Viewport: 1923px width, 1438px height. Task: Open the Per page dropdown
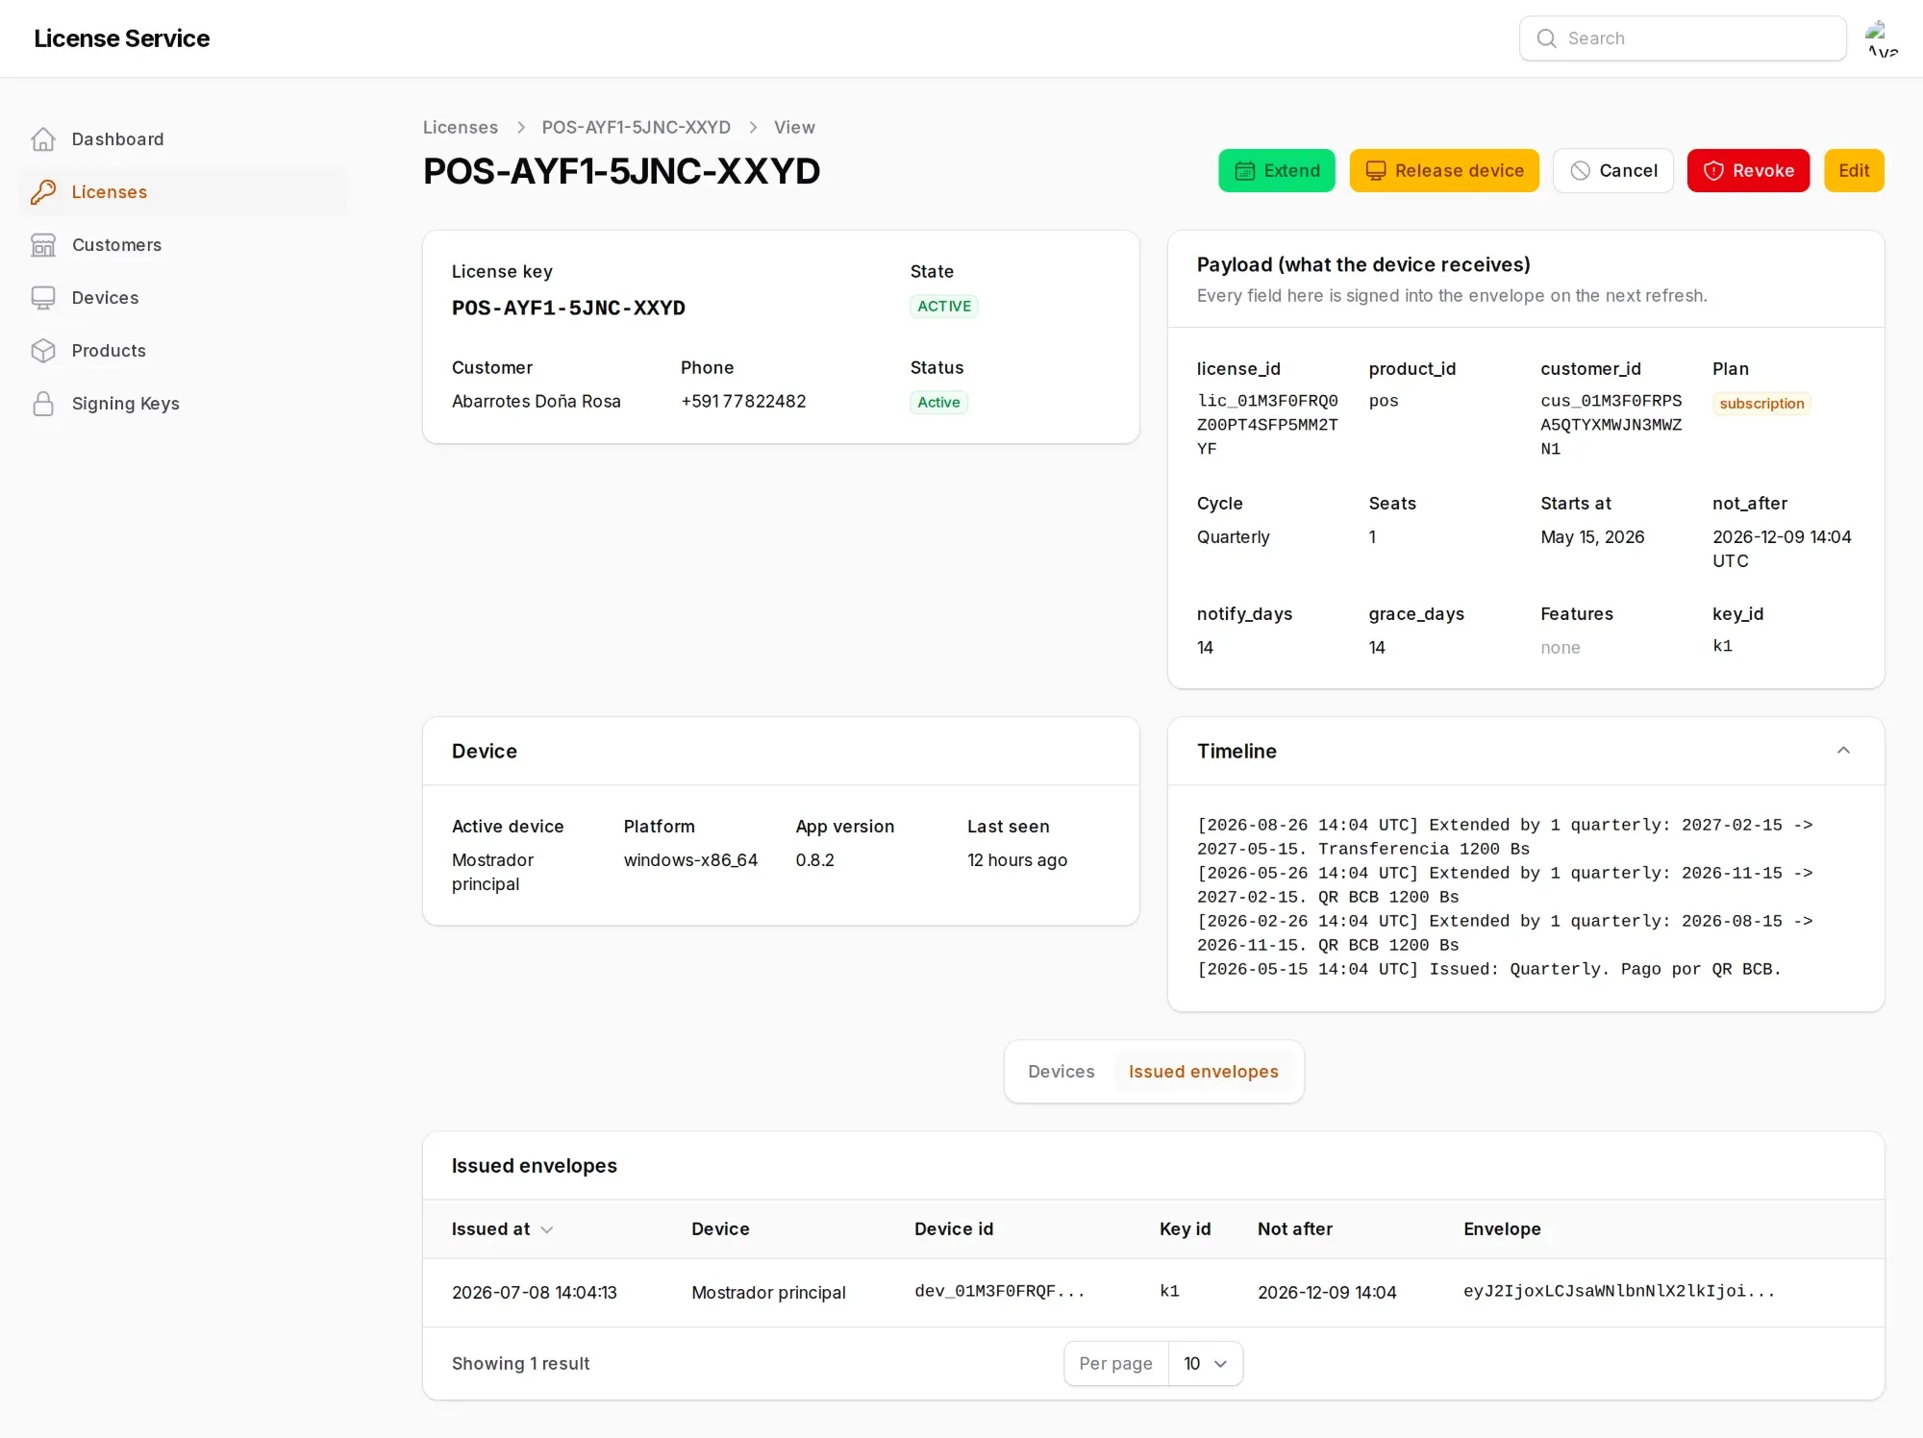click(1205, 1364)
